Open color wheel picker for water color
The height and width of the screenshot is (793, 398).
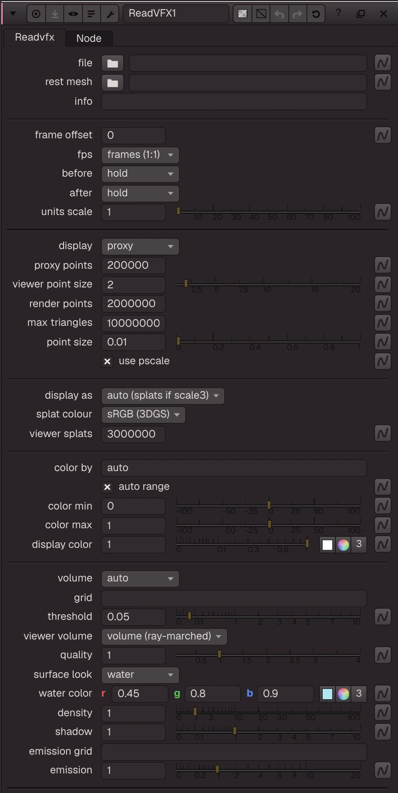click(343, 694)
